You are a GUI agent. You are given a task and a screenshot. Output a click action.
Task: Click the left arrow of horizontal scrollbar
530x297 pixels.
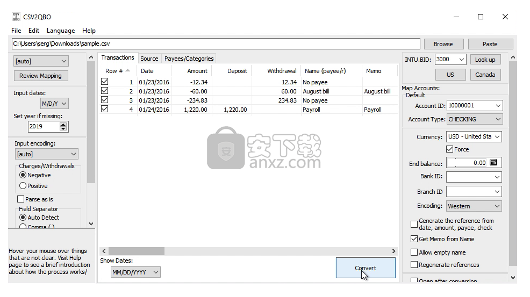pos(104,251)
